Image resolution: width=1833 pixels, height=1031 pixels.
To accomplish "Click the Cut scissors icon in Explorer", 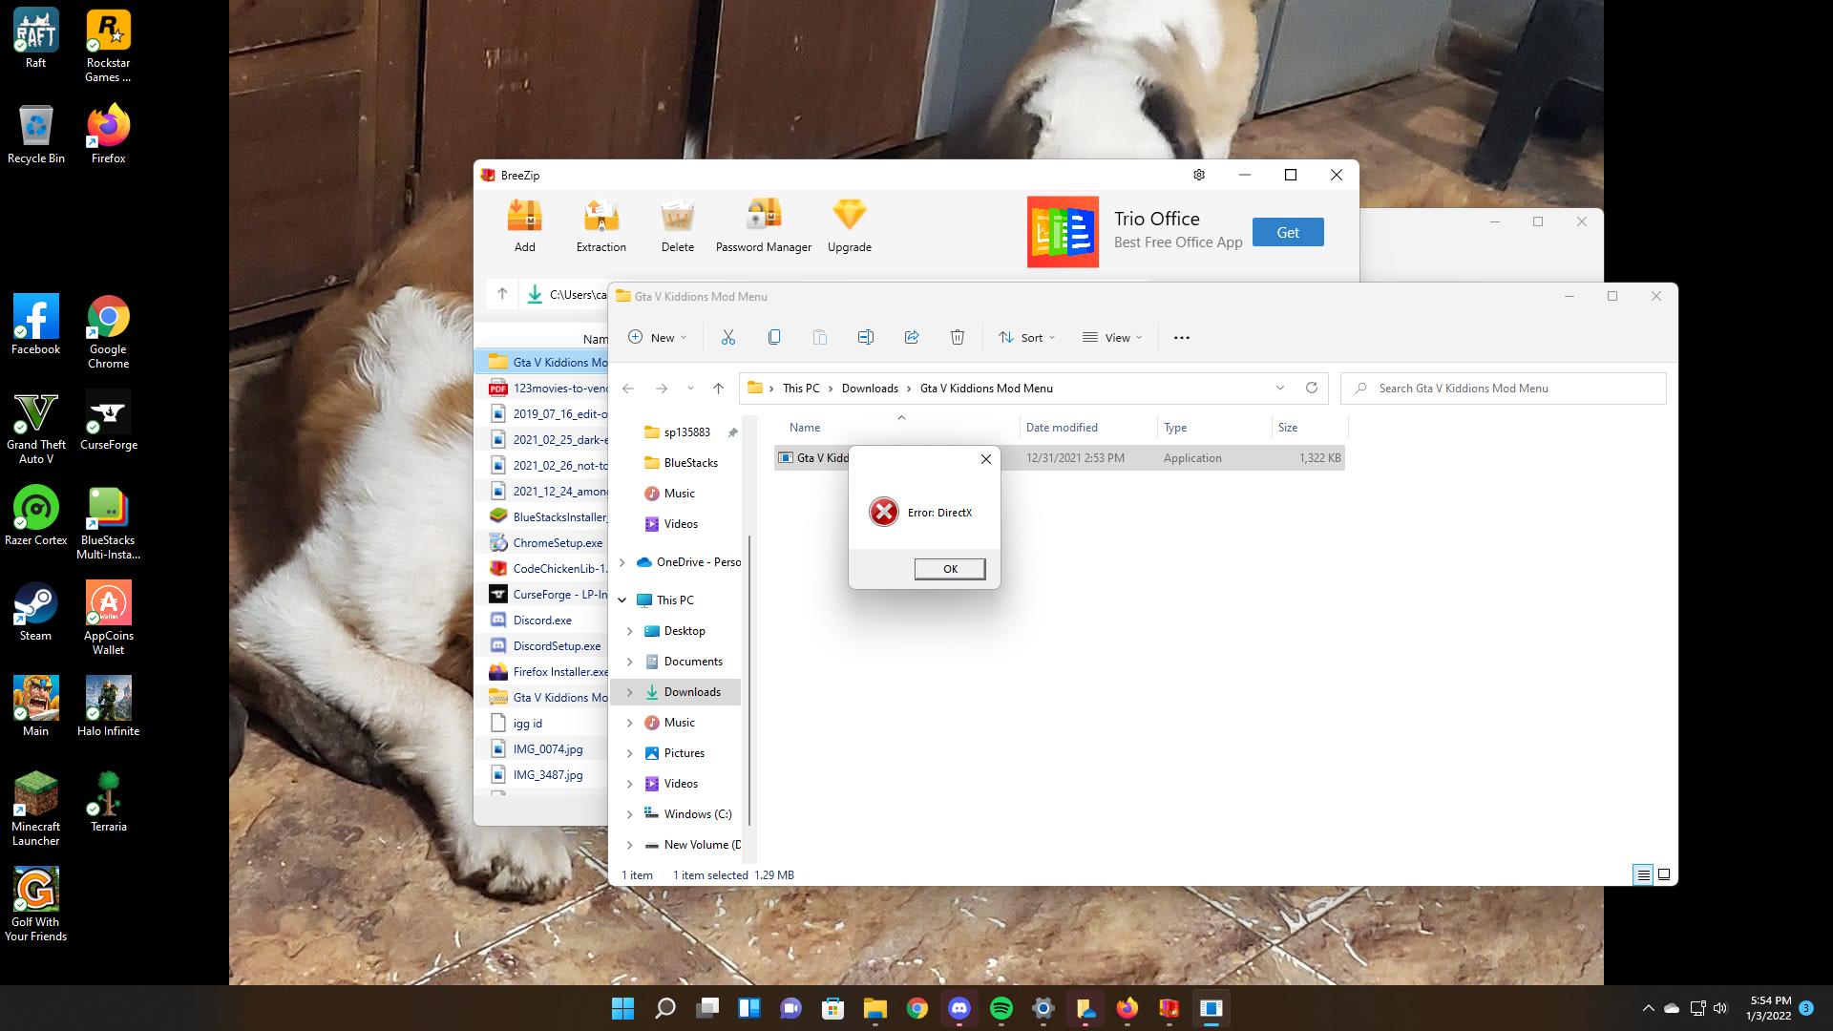I will click(x=728, y=337).
